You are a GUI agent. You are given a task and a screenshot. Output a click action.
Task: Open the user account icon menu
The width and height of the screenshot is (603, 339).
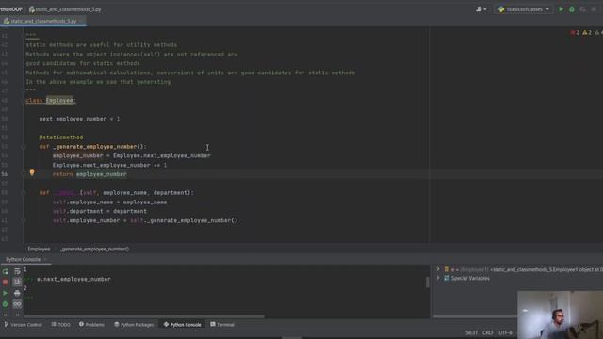point(481,9)
